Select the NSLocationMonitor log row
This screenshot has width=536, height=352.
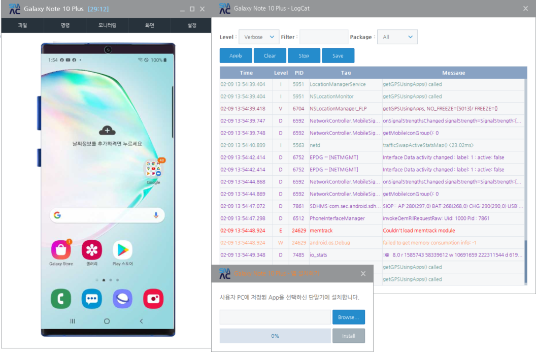[x=372, y=97]
